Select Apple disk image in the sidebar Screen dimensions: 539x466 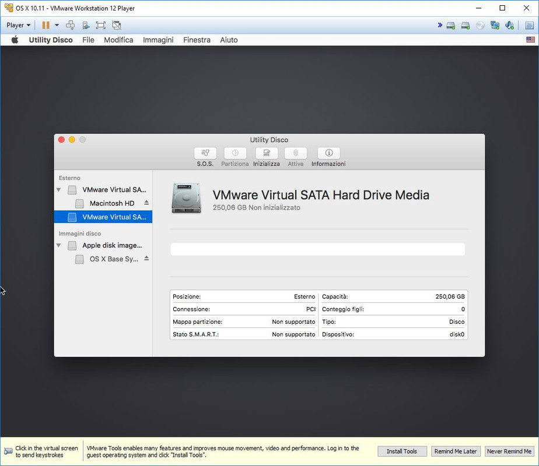pyautogui.click(x=103, y=245)
